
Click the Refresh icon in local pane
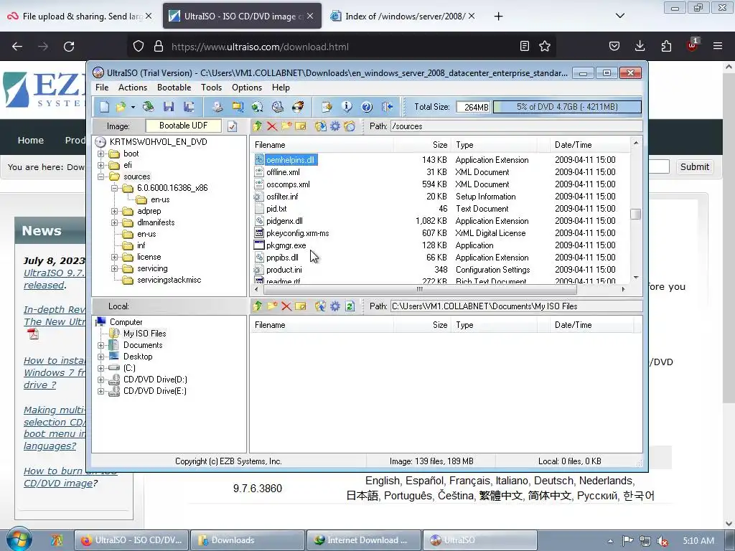point(350,306)
